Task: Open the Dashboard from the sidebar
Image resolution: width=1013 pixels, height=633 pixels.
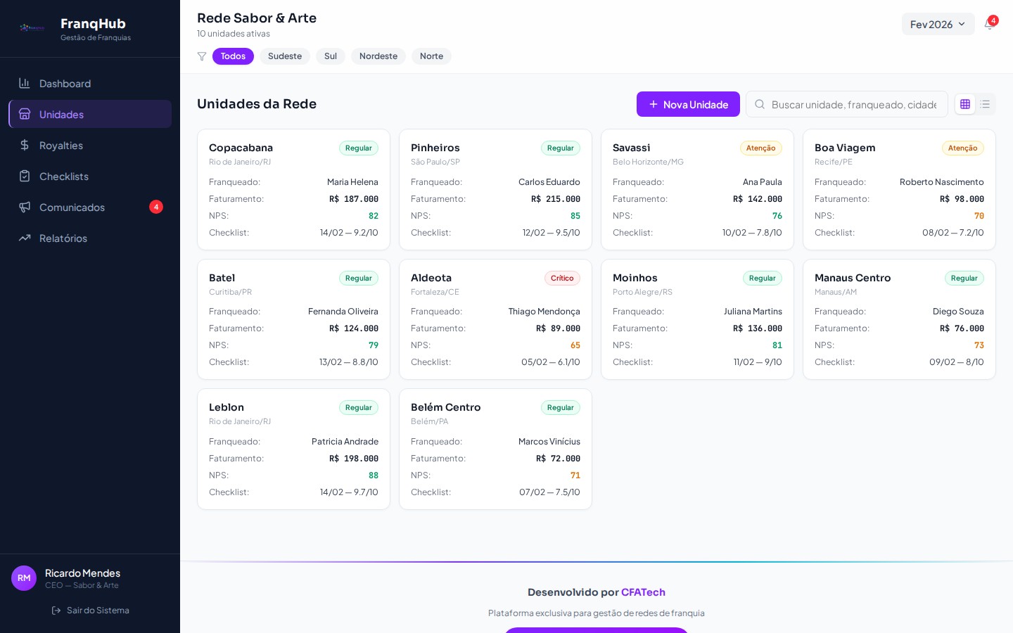Action: (65, 83)
